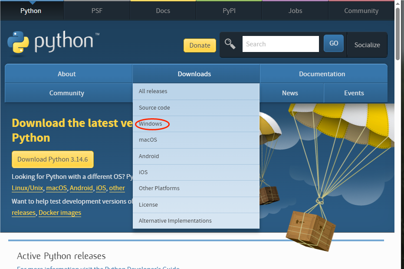Open the Python tab in top bar
The image size is (404, 269).
tap(31, 10)
